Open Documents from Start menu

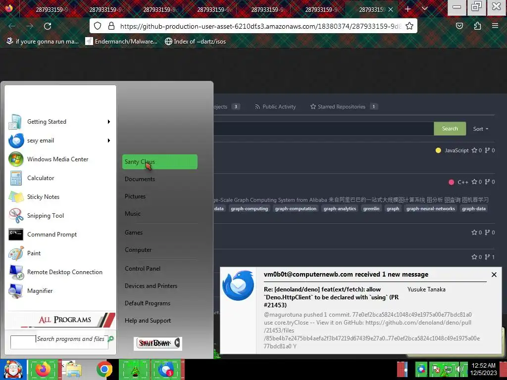140,179
